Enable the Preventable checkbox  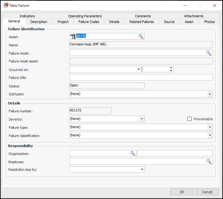pyautogui.click(x=189, y=119)
